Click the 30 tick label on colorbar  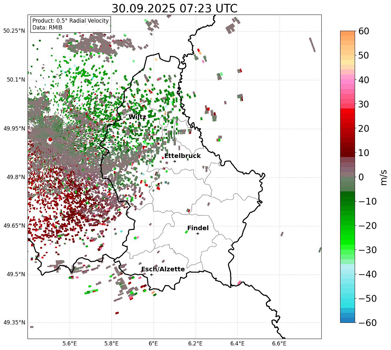click(x=364, y=104)
